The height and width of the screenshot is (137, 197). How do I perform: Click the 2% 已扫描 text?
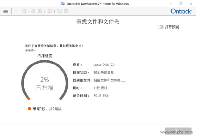[45, 84]
